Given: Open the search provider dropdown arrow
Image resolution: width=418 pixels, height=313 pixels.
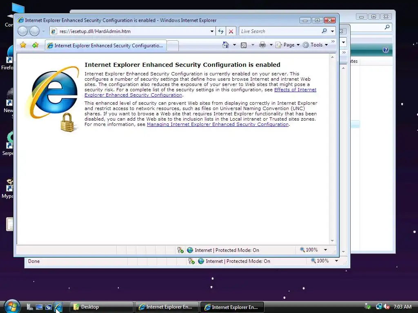Looking at the screenshot, I should coord(332,31).
